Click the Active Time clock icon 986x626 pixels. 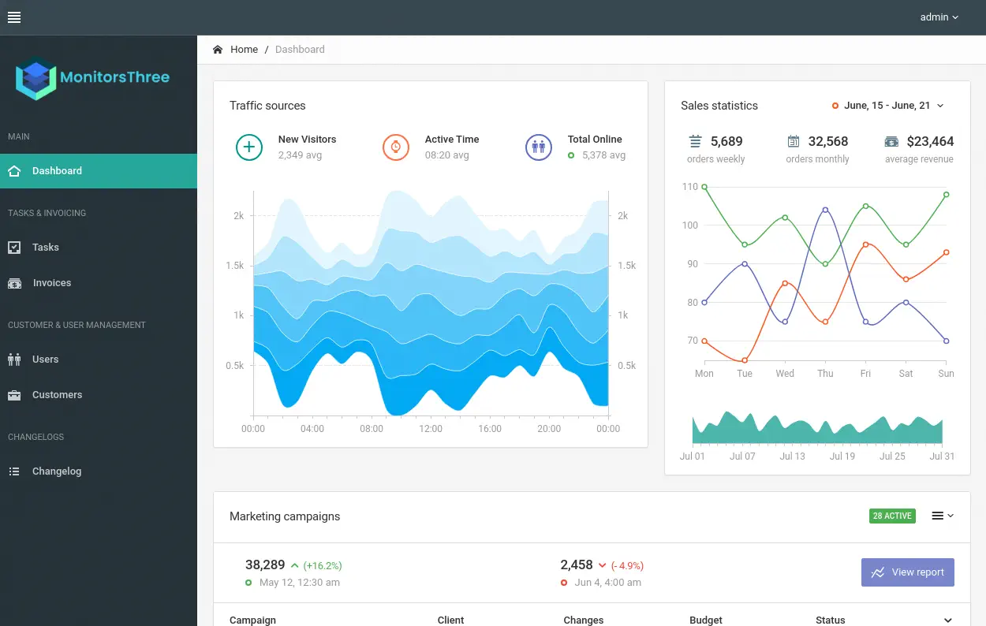click(x=396, y=147)
